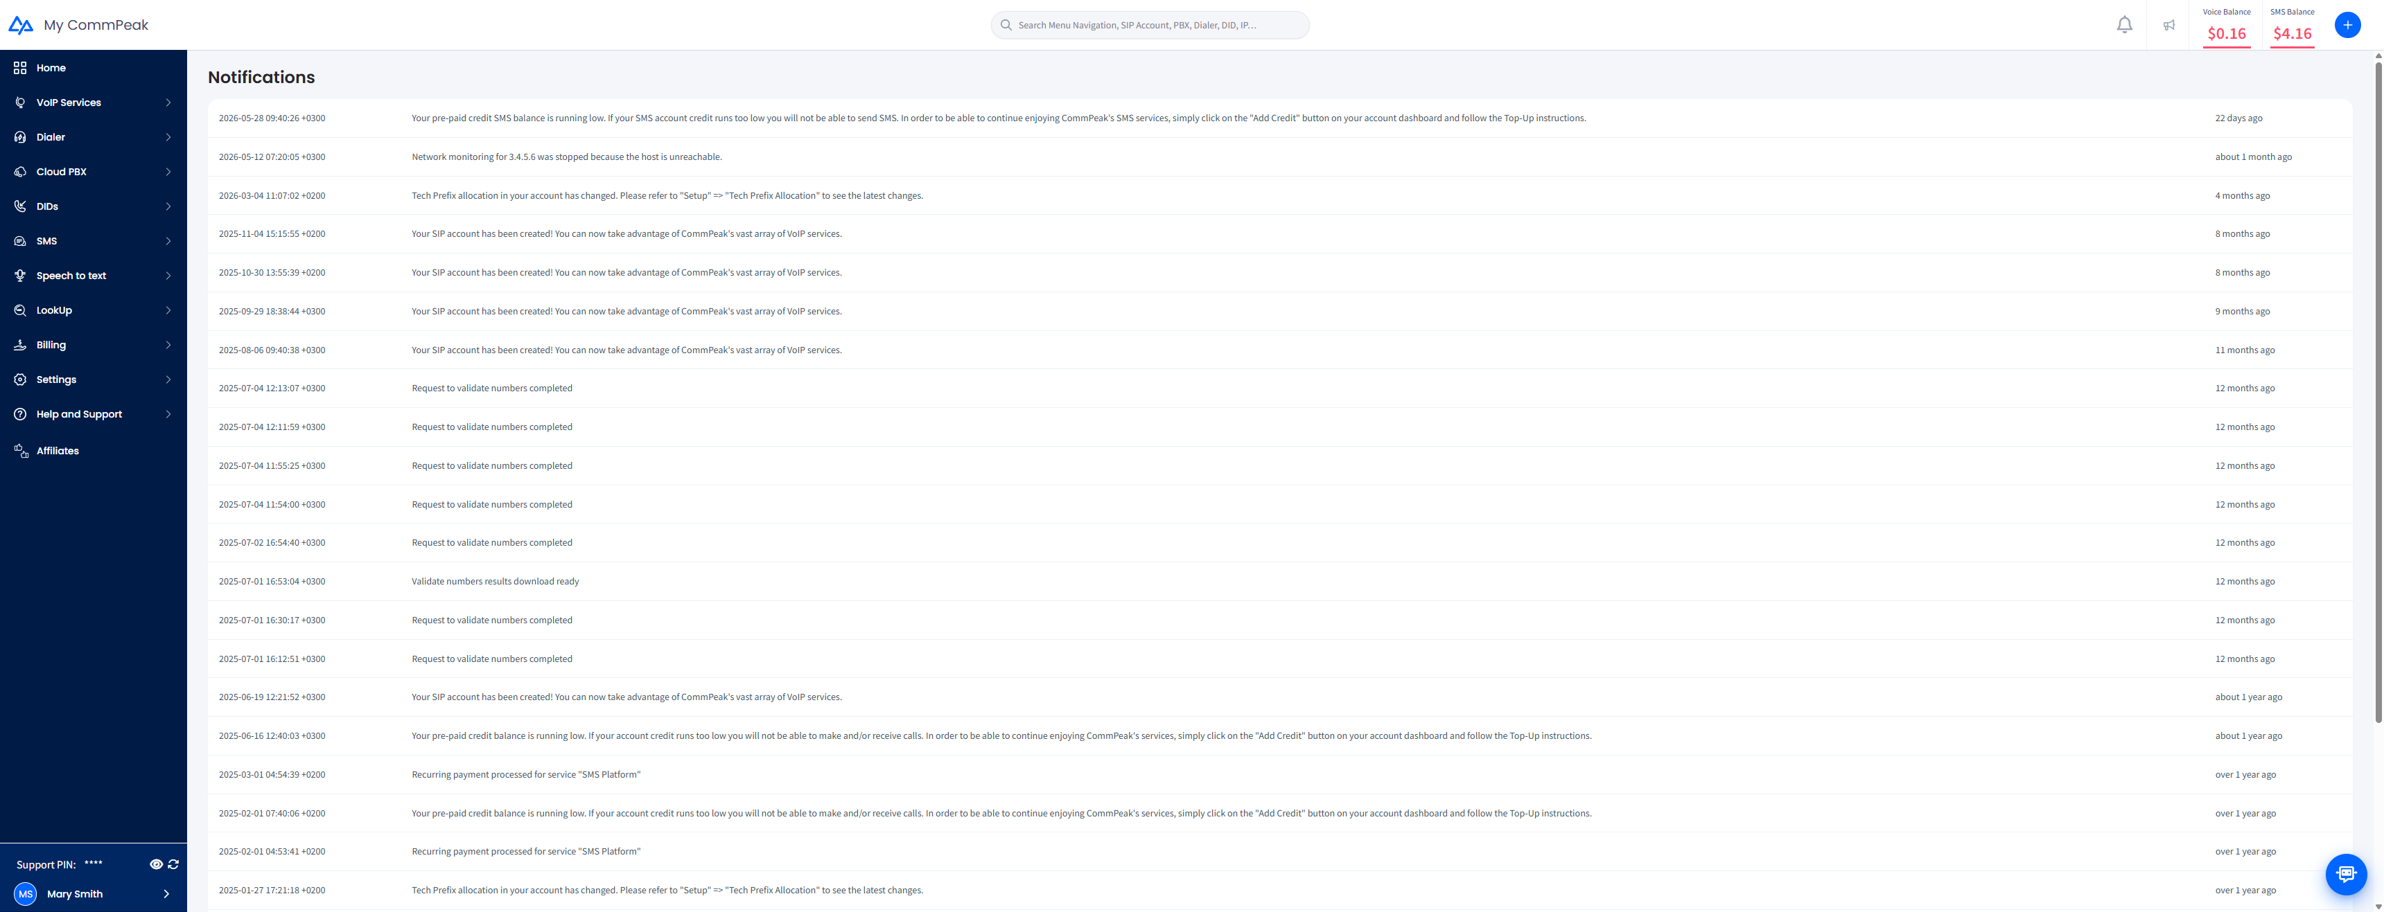The height and width of the screenshot is (912, 2384).
Task: Click the "11 months ago" label
Action: tap(2244, 350)
